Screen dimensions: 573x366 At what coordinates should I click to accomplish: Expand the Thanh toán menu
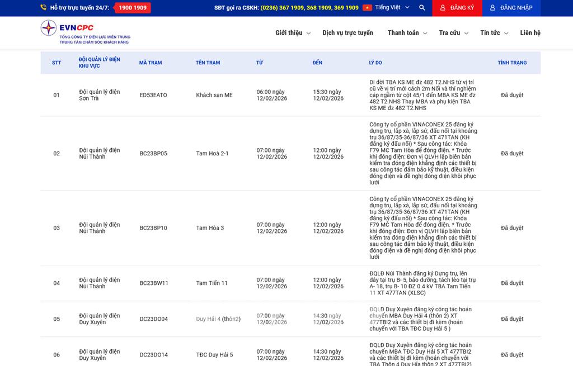point(407,33)
